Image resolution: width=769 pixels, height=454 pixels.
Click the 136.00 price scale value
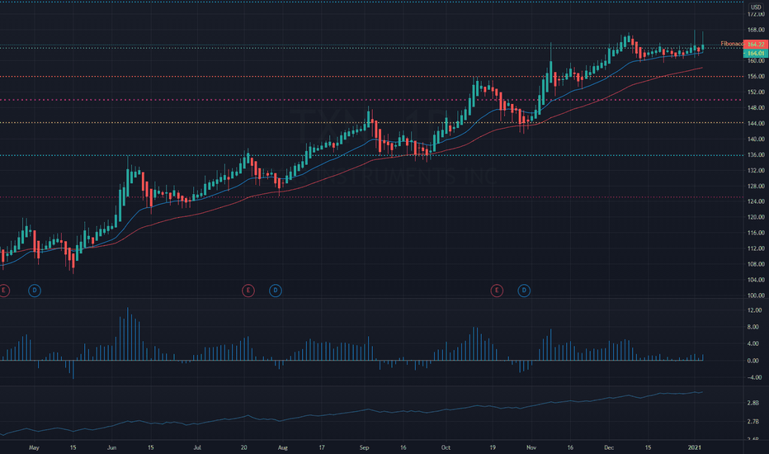(x=756, y=155)
